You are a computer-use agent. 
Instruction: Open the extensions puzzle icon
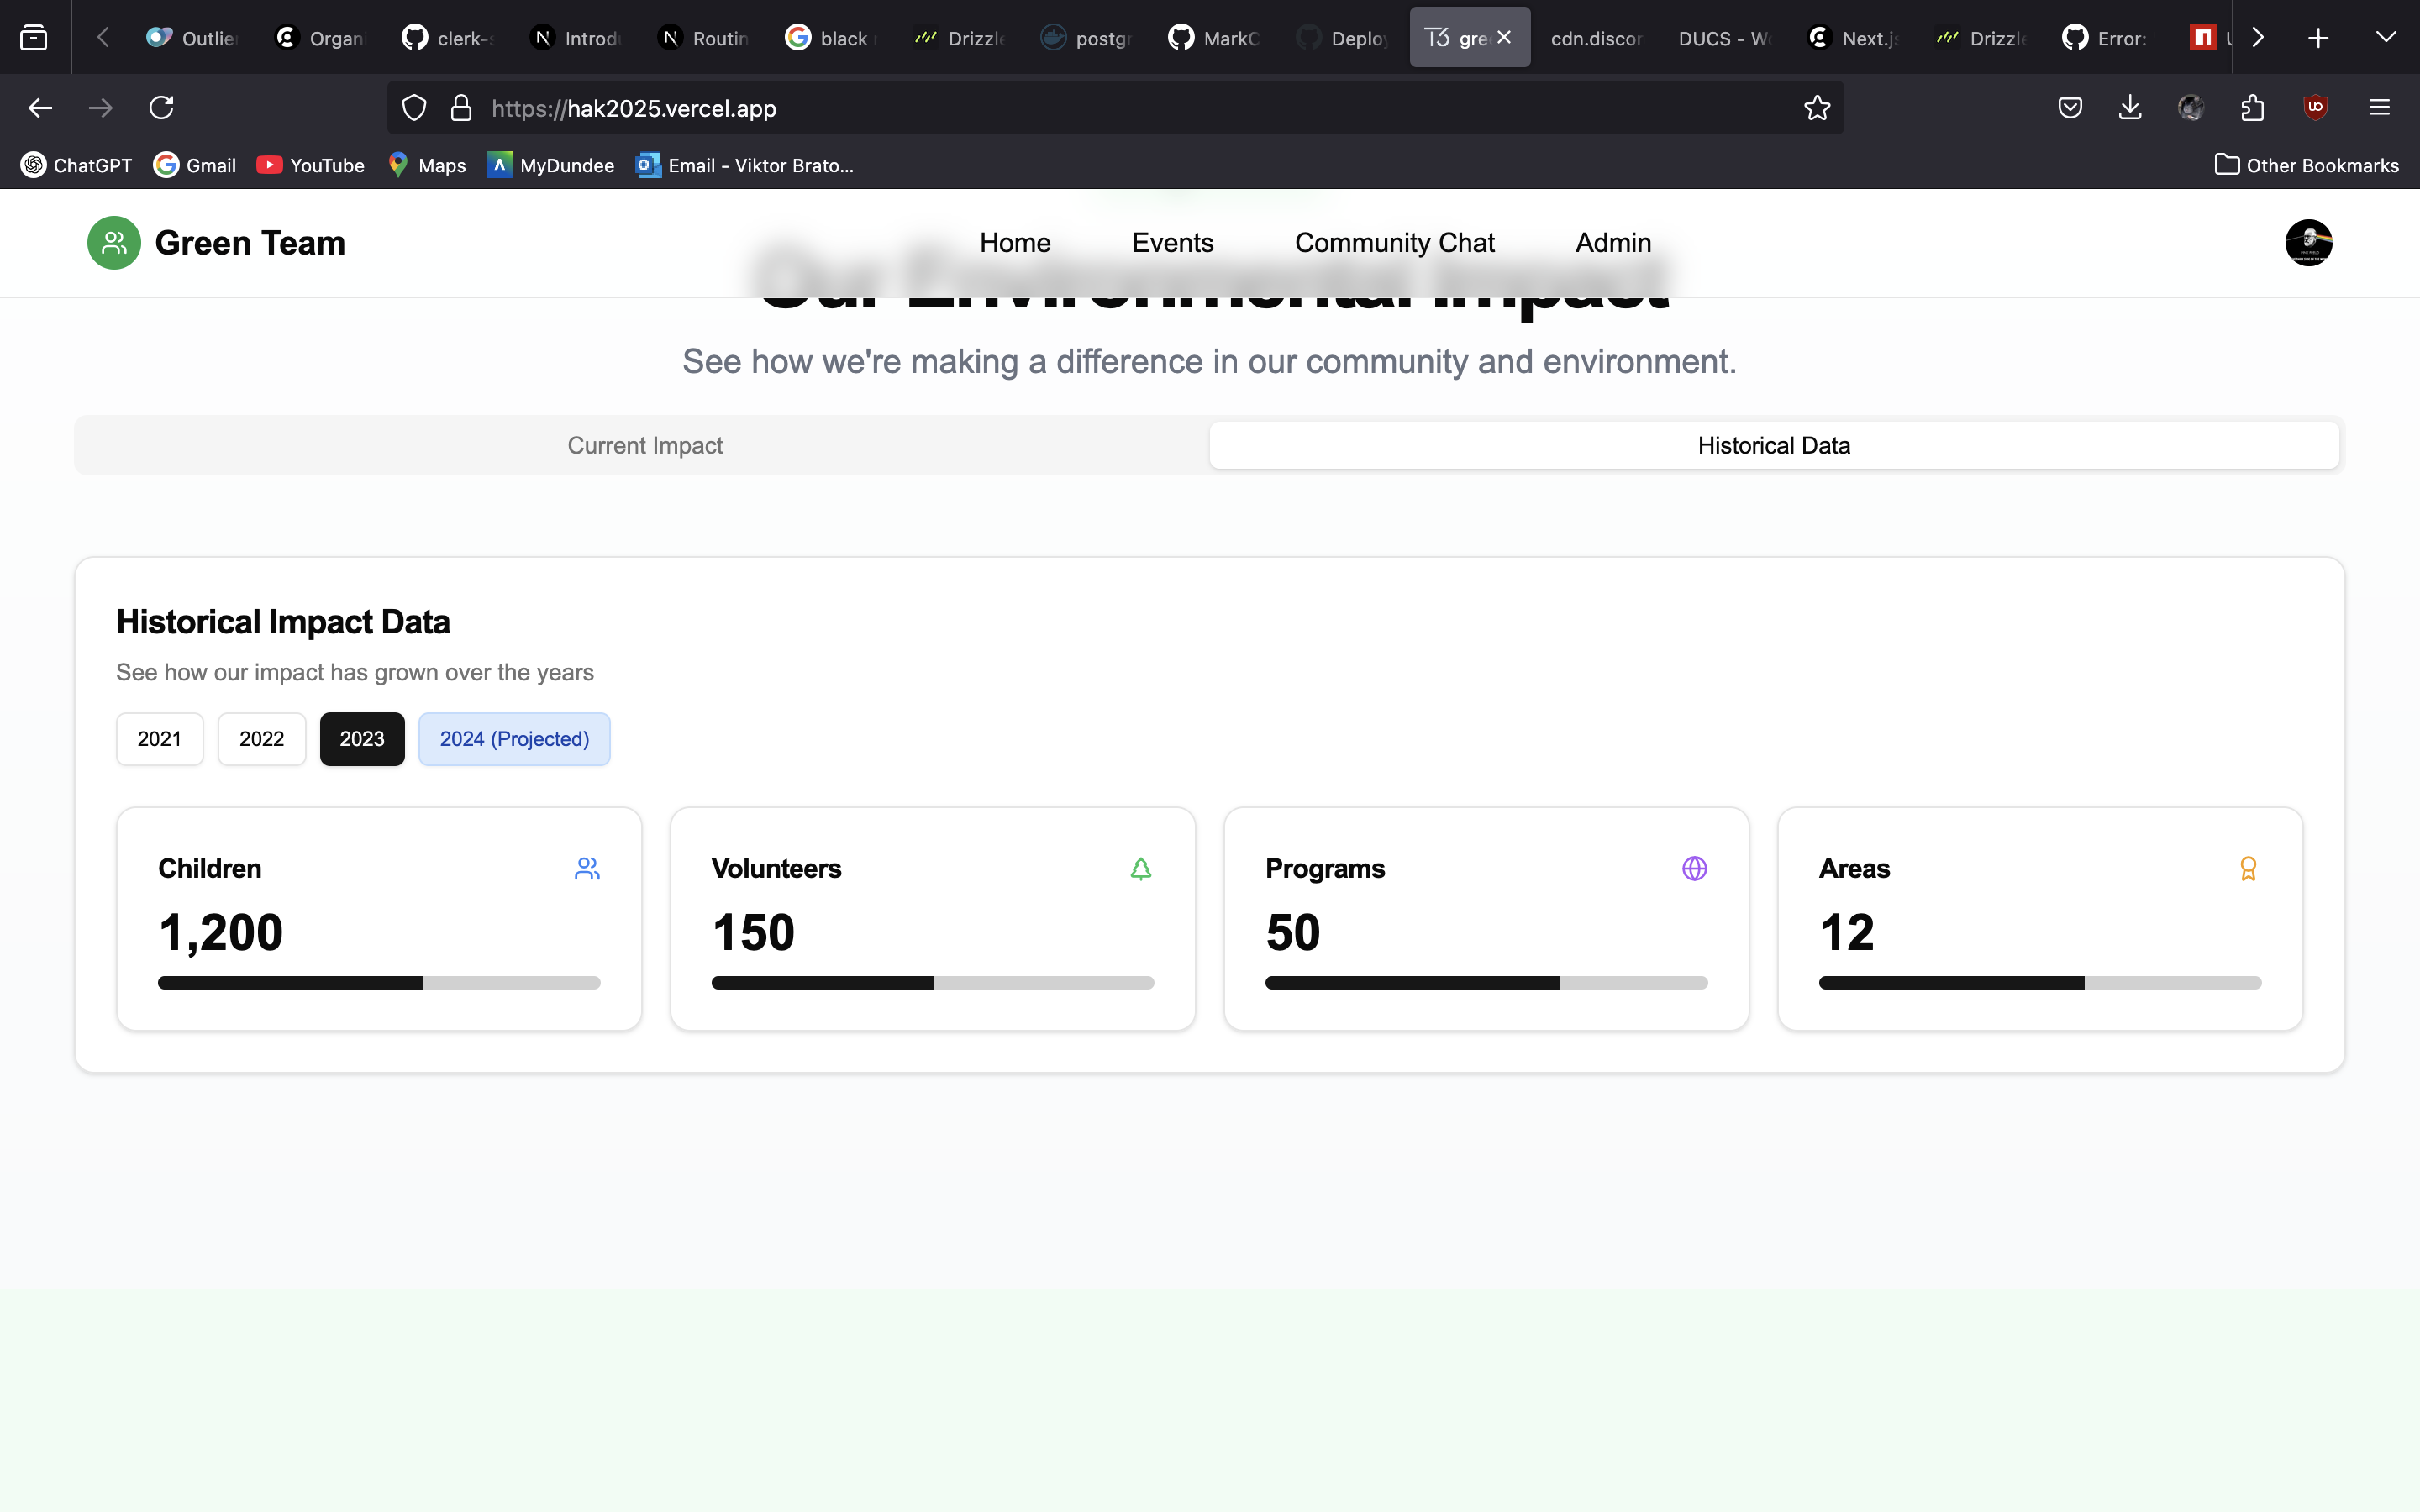click(x=2252, y=108)
